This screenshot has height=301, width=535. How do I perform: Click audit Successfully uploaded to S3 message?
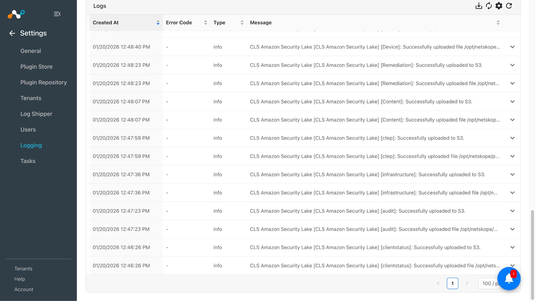358,211
